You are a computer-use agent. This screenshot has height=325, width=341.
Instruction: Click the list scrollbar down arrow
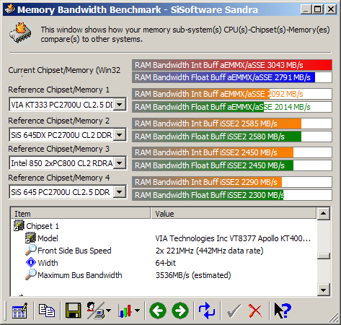tap(323, 290)
